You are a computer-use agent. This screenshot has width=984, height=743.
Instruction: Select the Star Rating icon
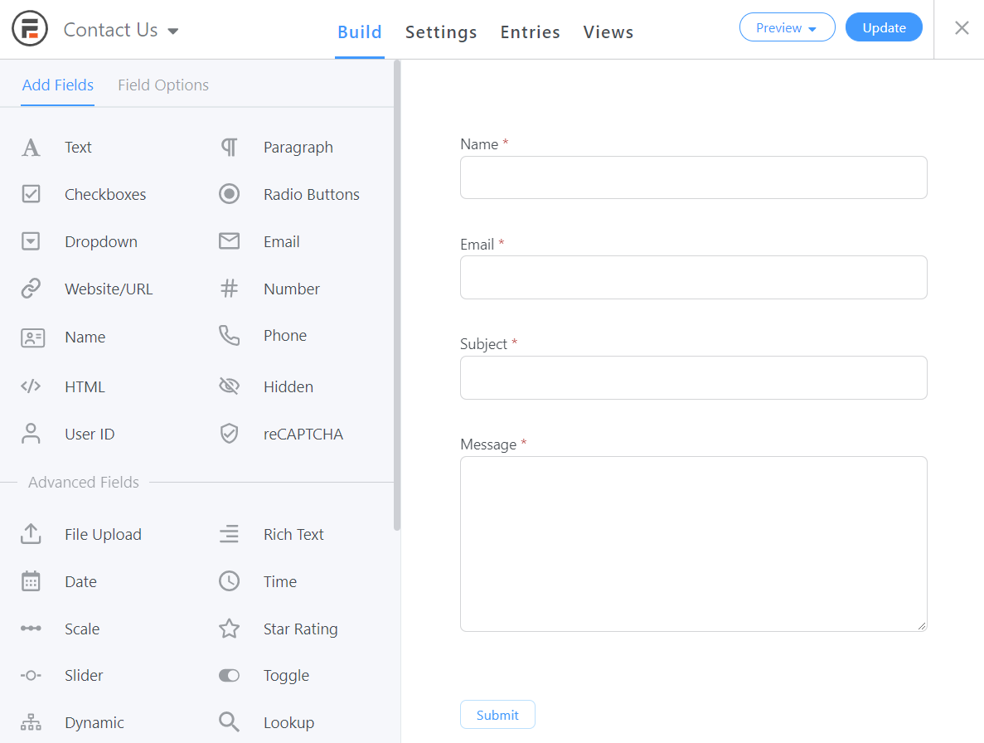[x=229, y=629]
